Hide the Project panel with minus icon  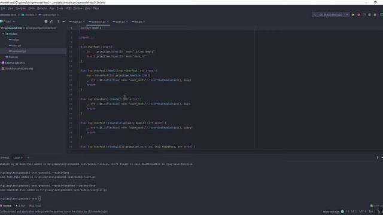(63, 21)
